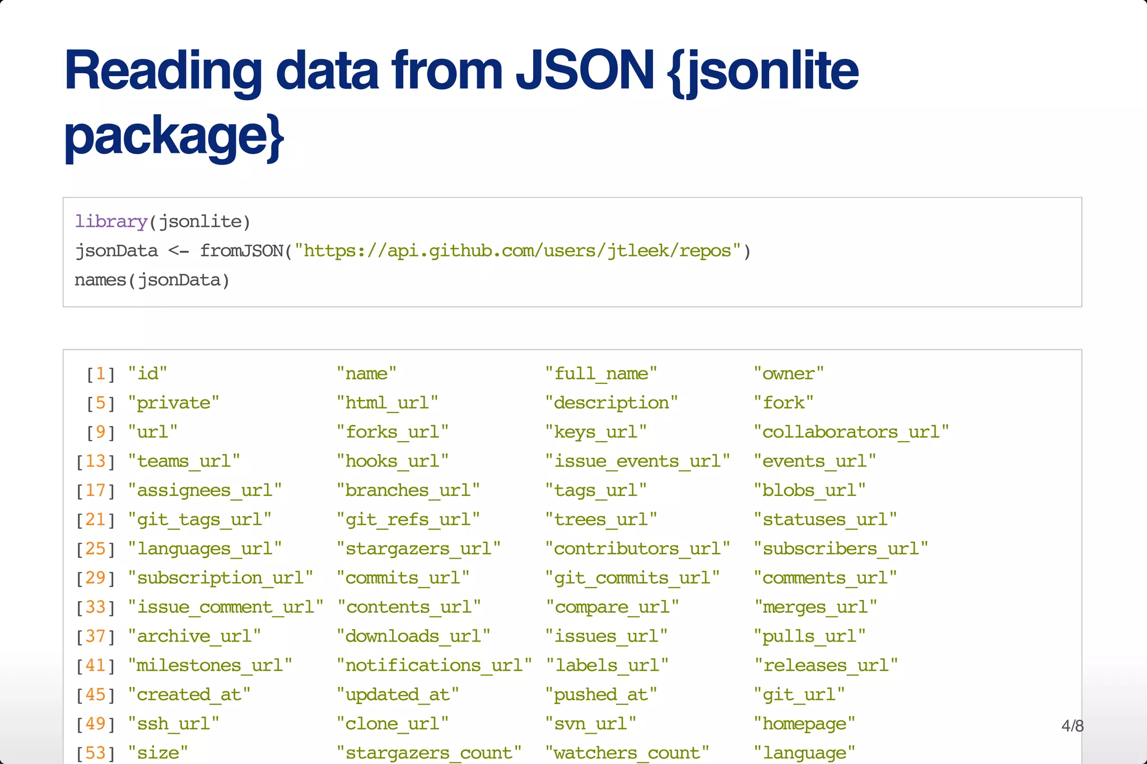Screen dimensions: 1147x764
Task: Click the "notifications_url" entry
Action: [434, 665]
